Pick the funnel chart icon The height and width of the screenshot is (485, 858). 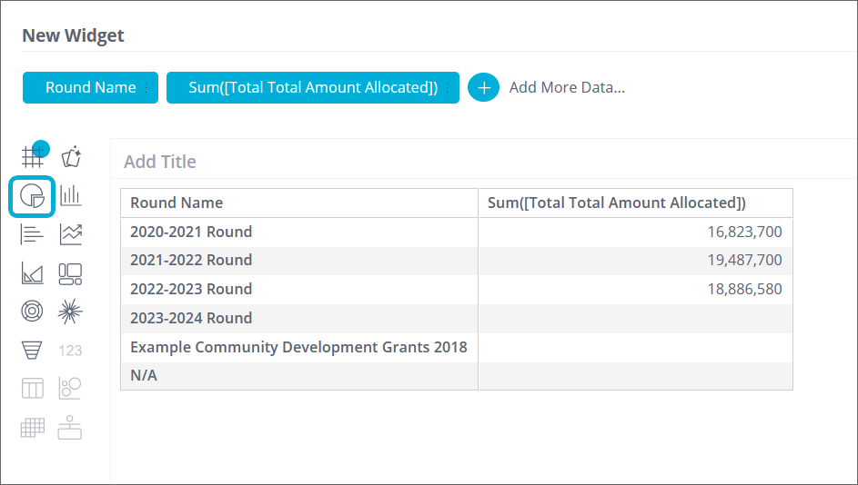[33, 350]
